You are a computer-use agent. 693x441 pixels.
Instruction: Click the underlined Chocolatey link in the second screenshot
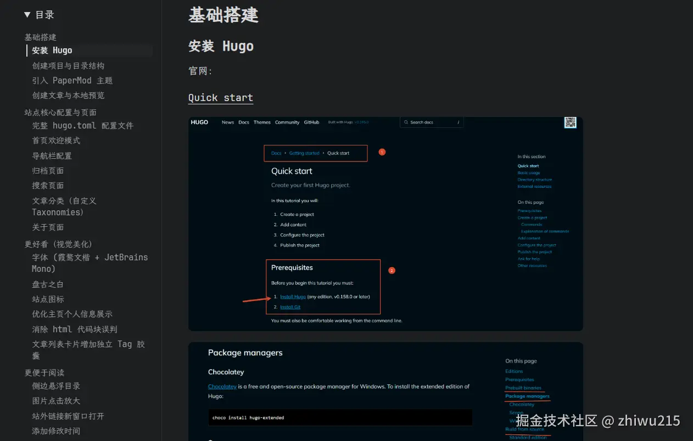(x=222, y=387)
